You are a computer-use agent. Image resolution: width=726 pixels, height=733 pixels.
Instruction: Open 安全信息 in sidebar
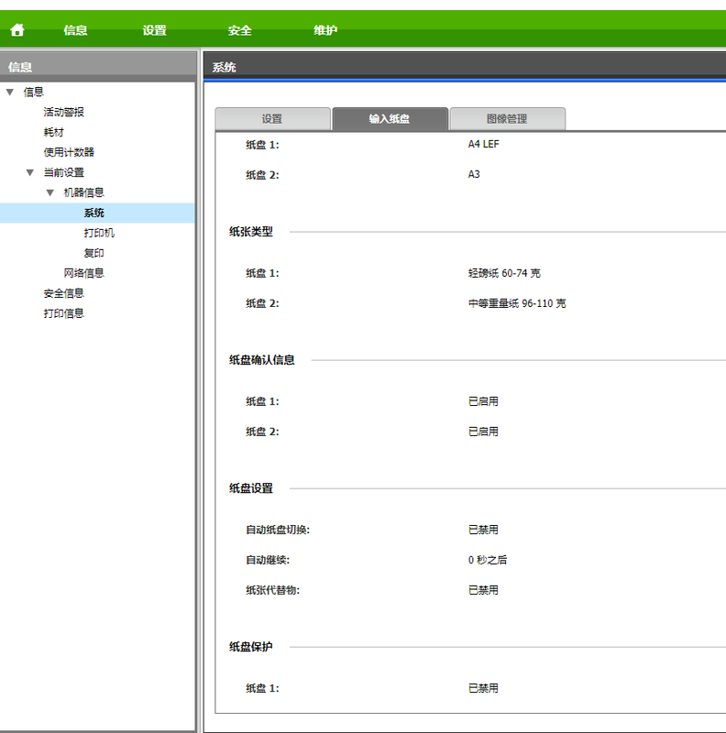coord(64,293)
